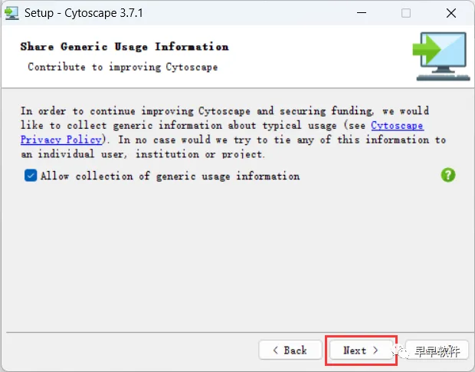The height and width of the screenshot is (372, 475).
Task: Close the Setup window
Action: [x=451, y=13]
